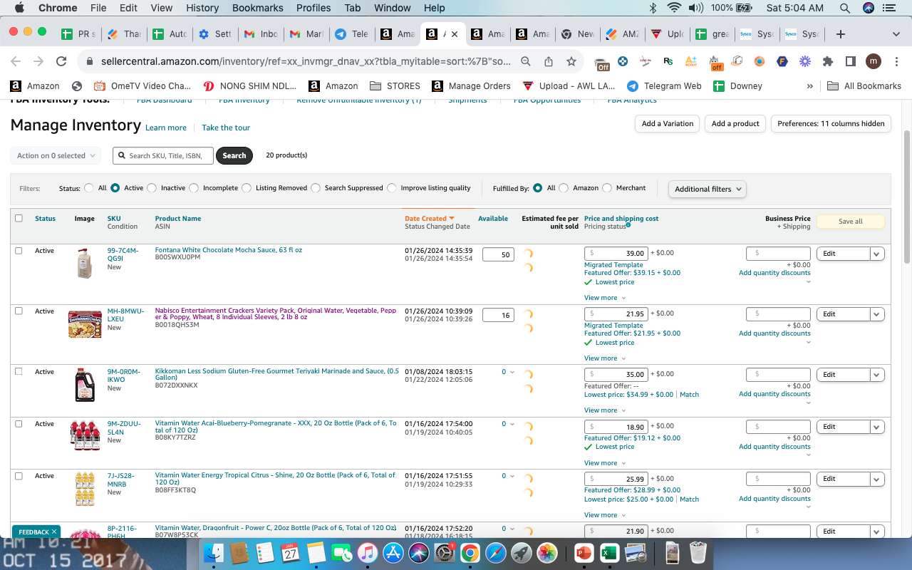This screenshot has height=570, width=912.
Task: Launch Siri from the Dock
Action: point(419,553)
